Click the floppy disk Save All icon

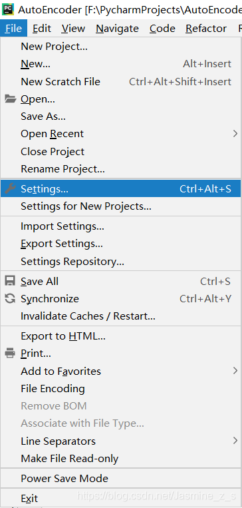pyautogui.click(x=10, y=281)
